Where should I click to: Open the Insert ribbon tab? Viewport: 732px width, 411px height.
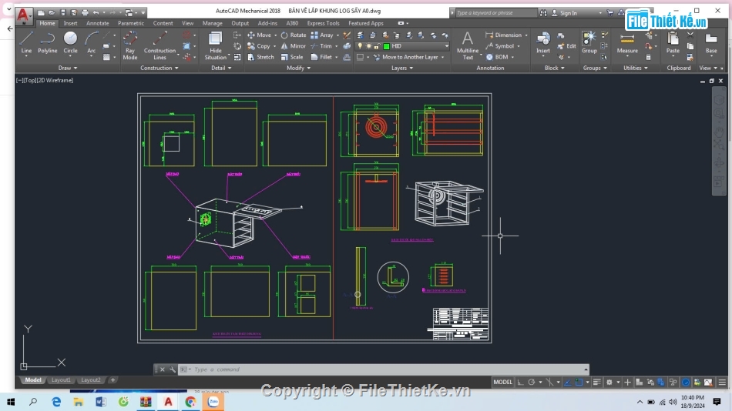click(70, 23)
